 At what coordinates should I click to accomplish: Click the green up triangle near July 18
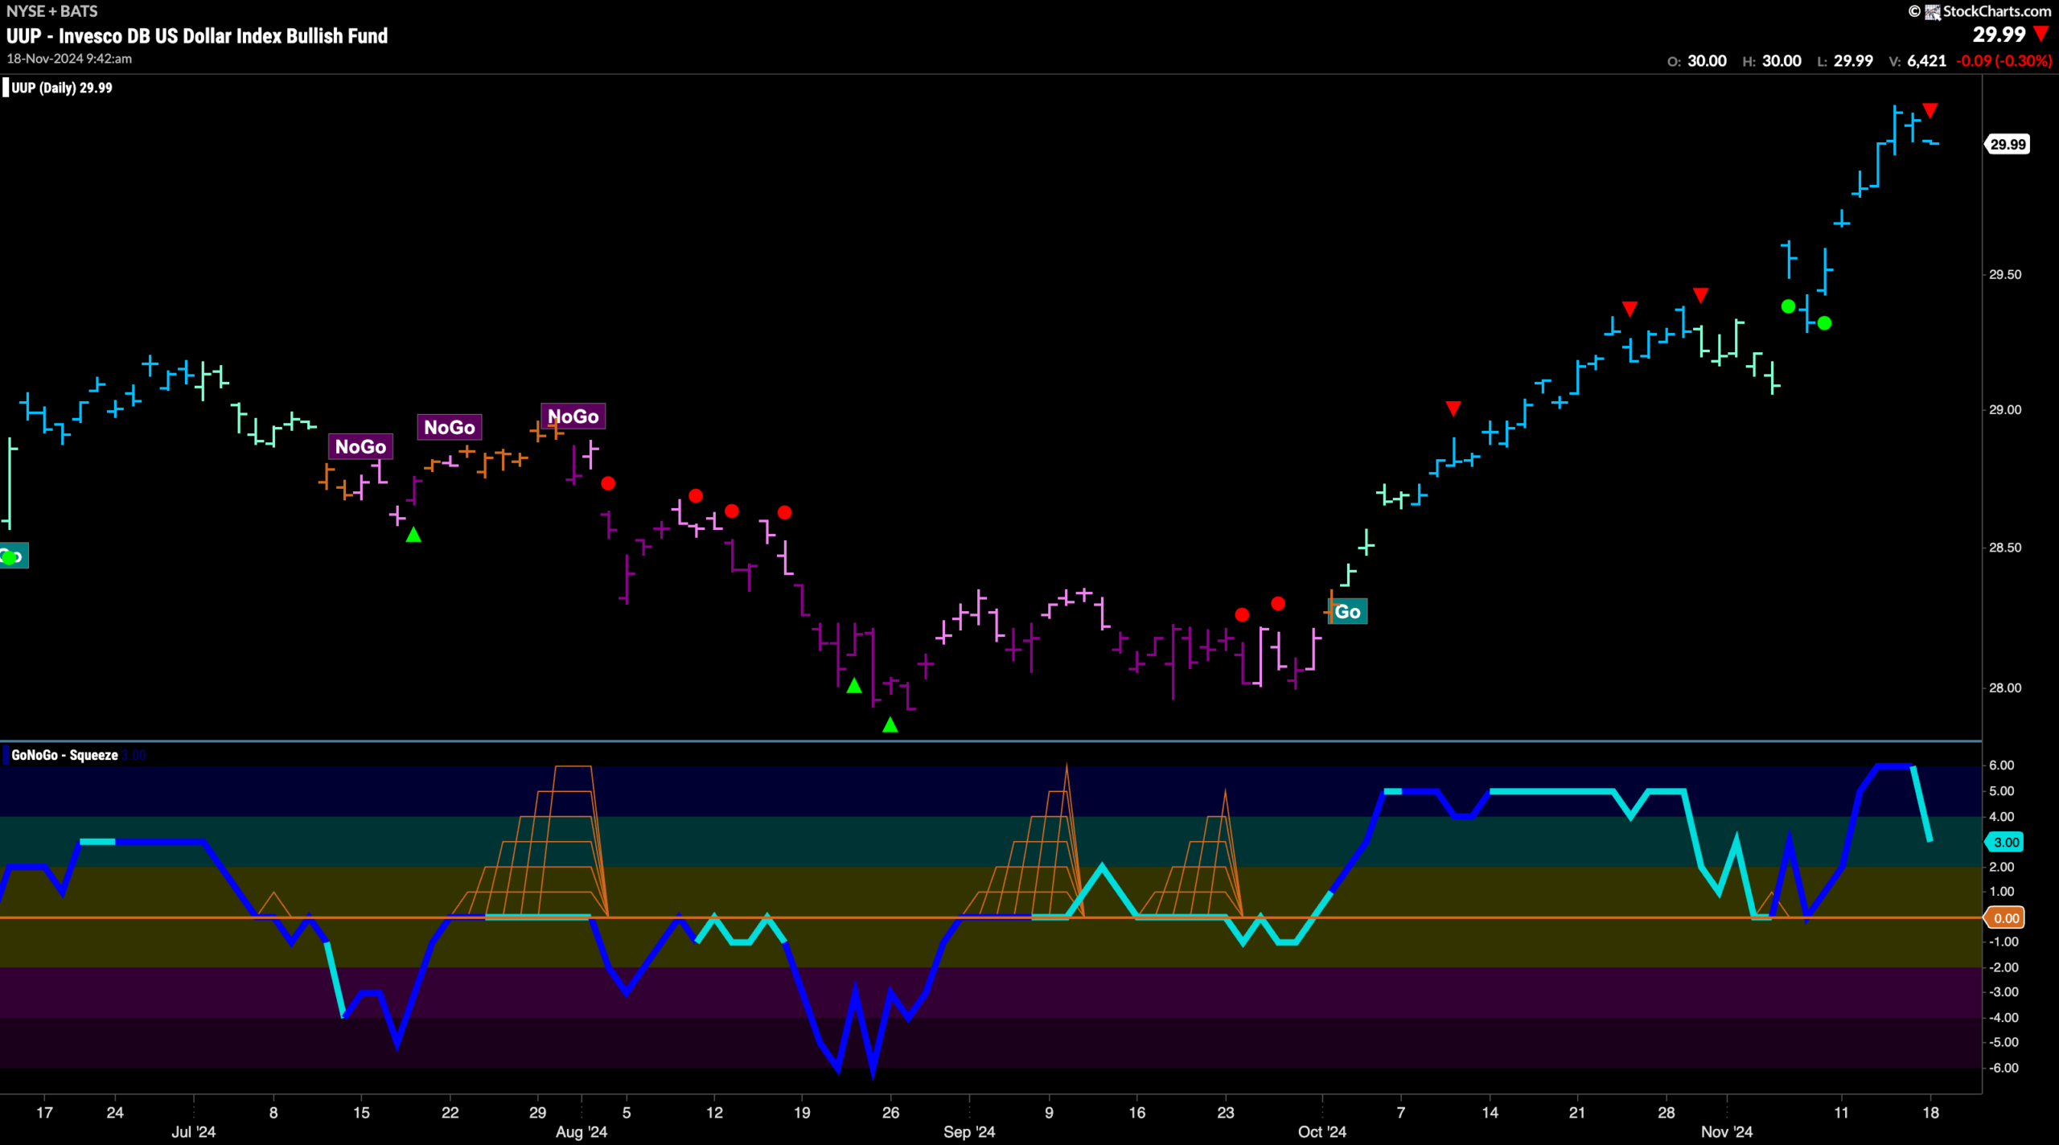(413, 535)
